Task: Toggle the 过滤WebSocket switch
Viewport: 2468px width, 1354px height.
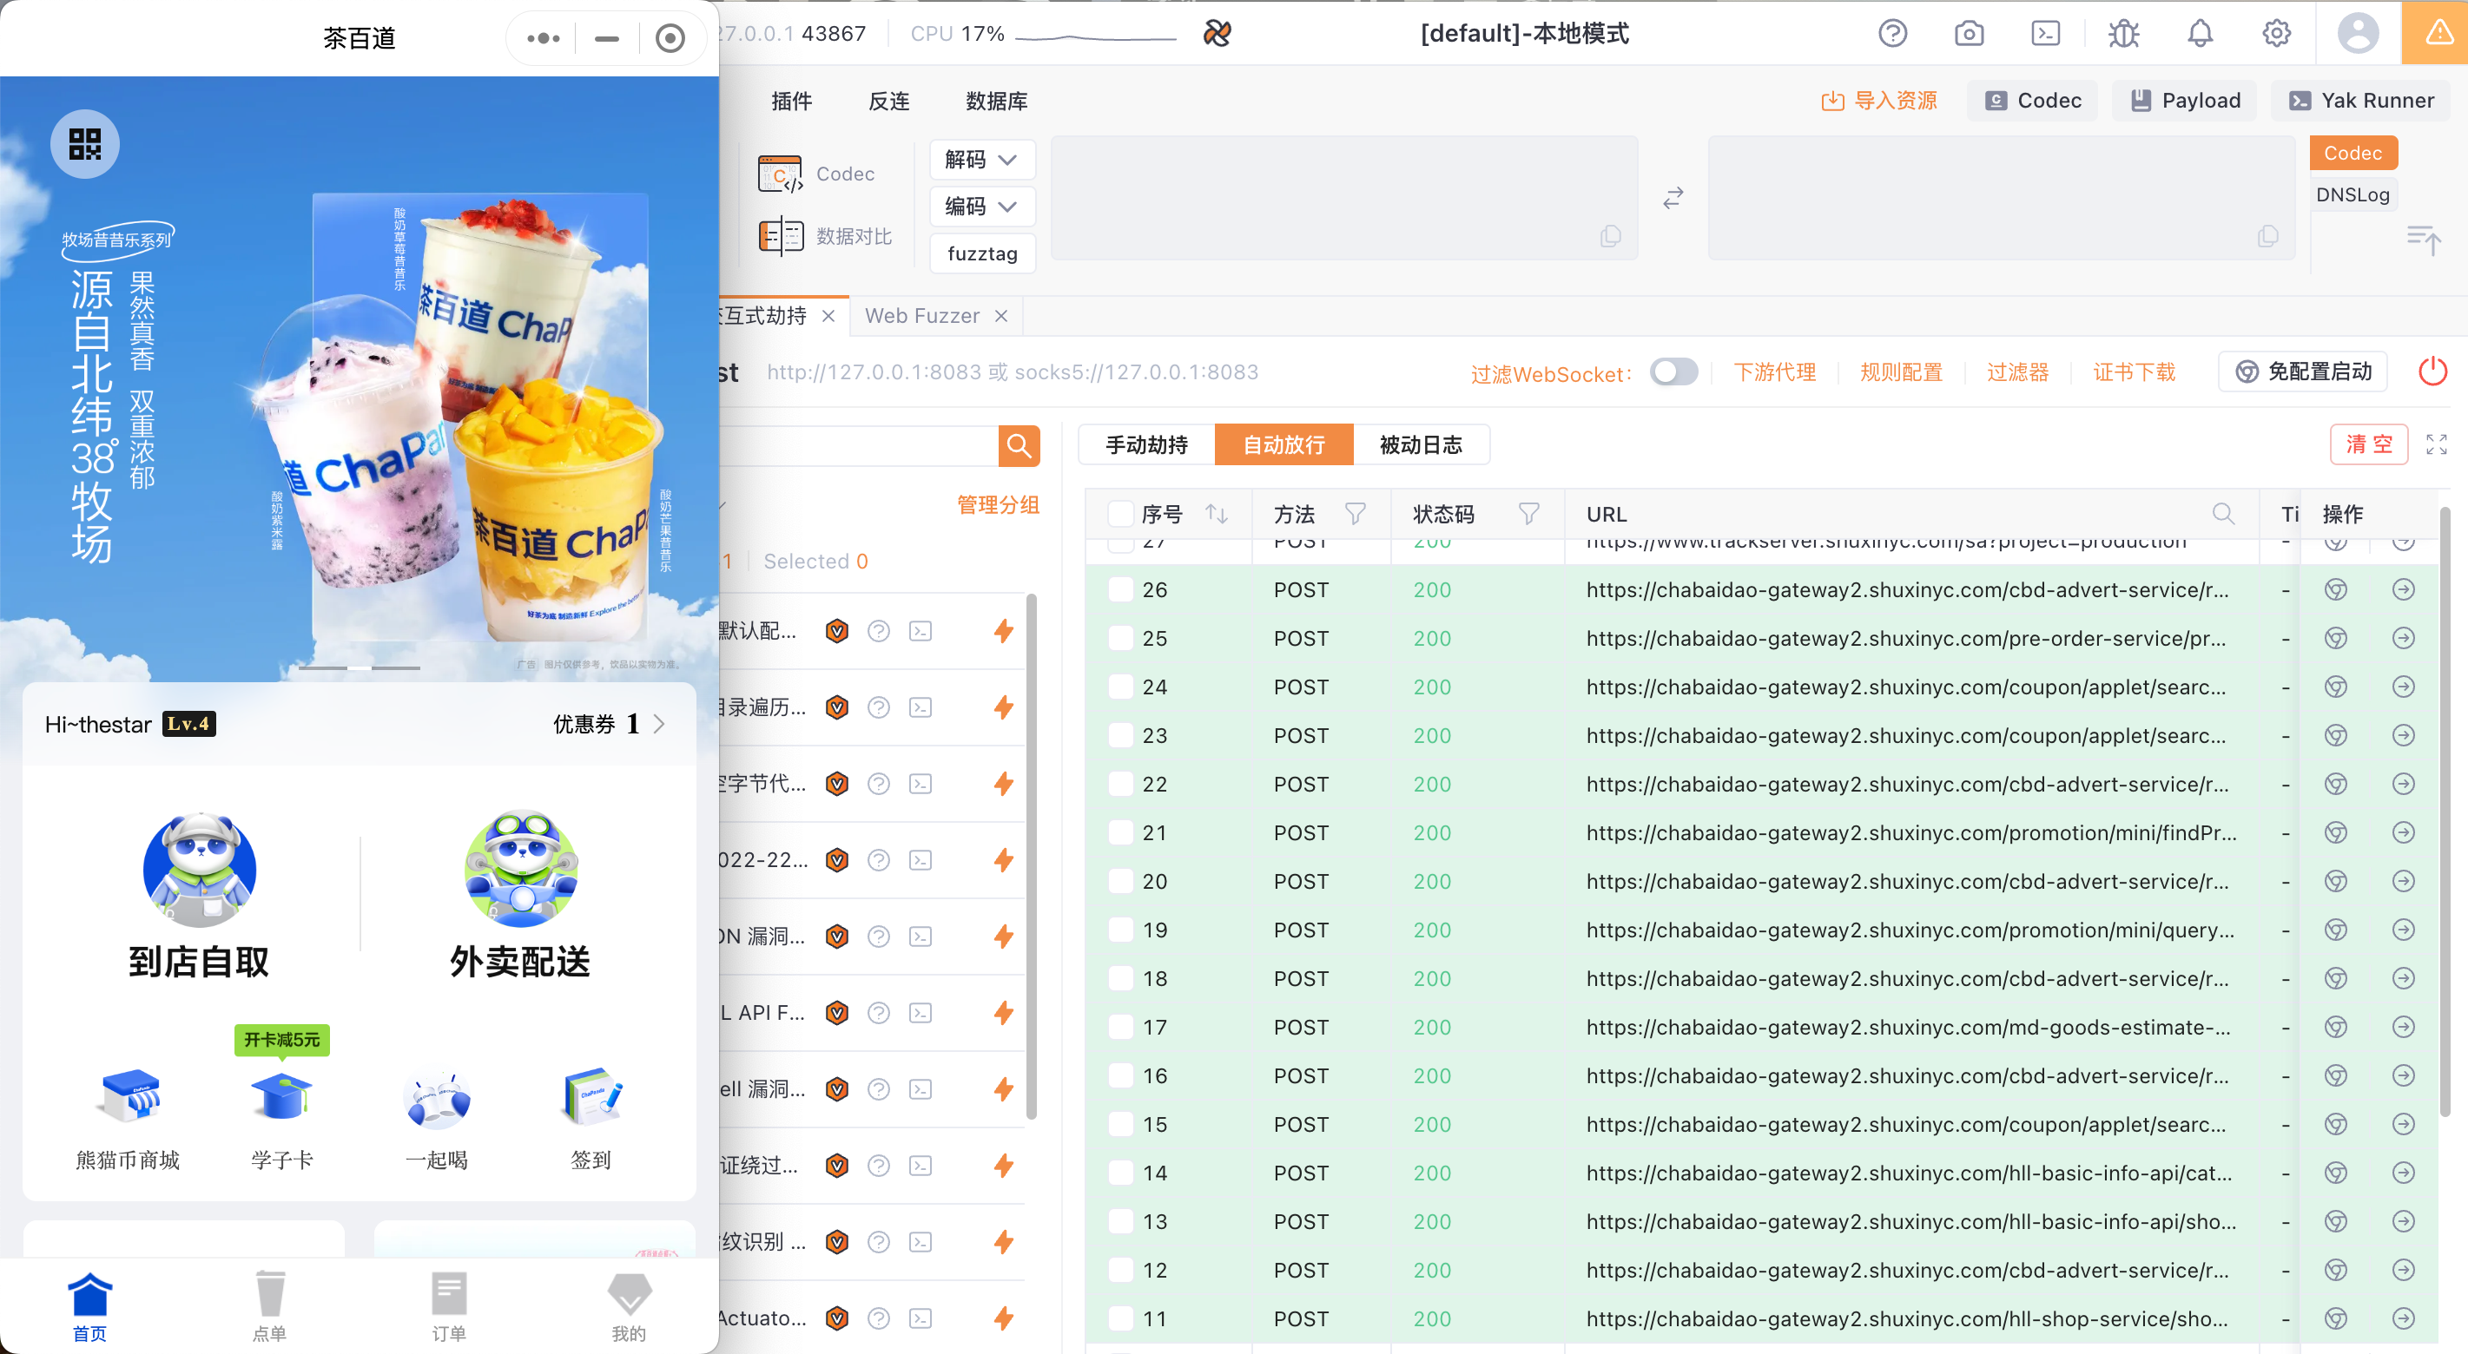Action: pos(1673,371)
